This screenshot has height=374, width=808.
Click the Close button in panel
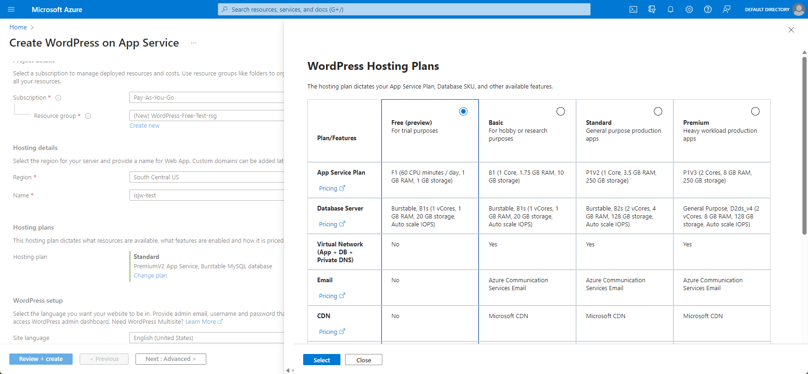364,360
